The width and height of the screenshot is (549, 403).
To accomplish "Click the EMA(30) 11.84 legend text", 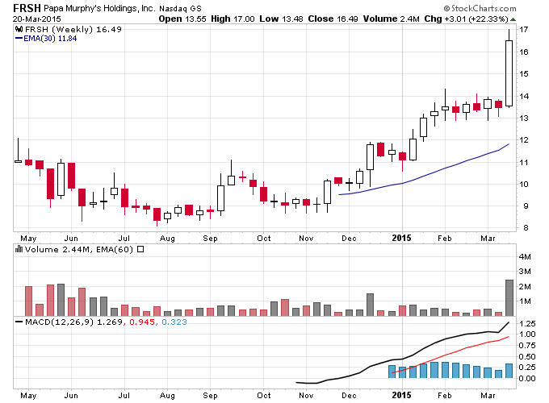I will (x=50, y=39).
